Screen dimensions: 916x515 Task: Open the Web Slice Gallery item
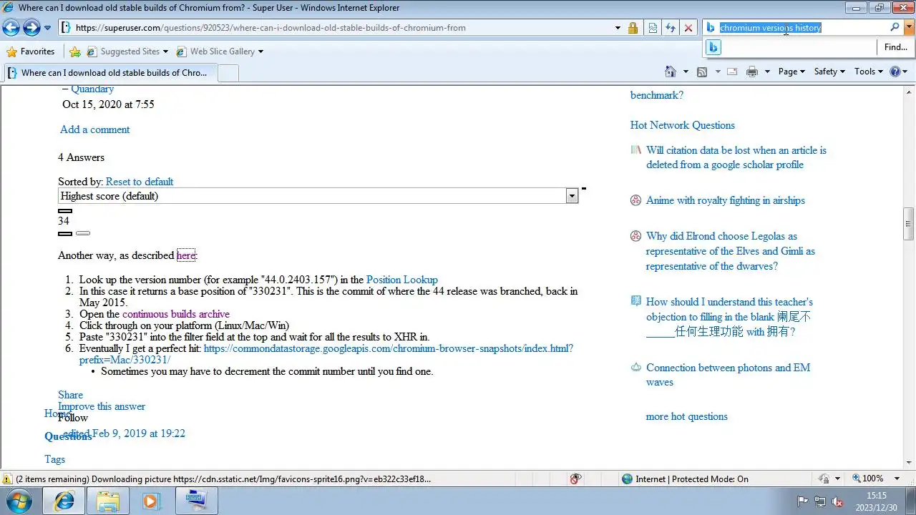click(220, 51)
